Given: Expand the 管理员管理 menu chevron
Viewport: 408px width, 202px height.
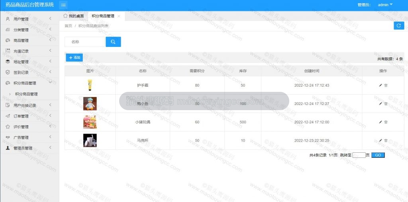Looking at the screenshot, I should [50, 148].
